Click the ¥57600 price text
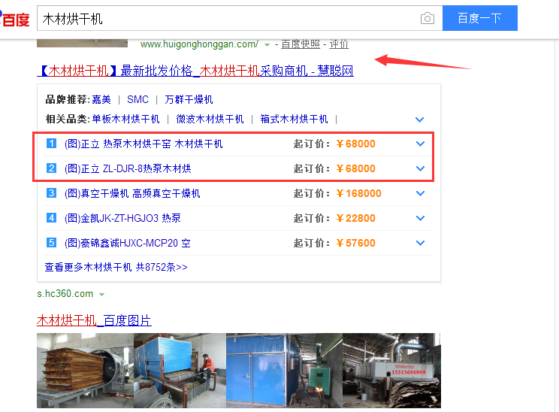This screenshot has height=412, width=559. (355, 243)
